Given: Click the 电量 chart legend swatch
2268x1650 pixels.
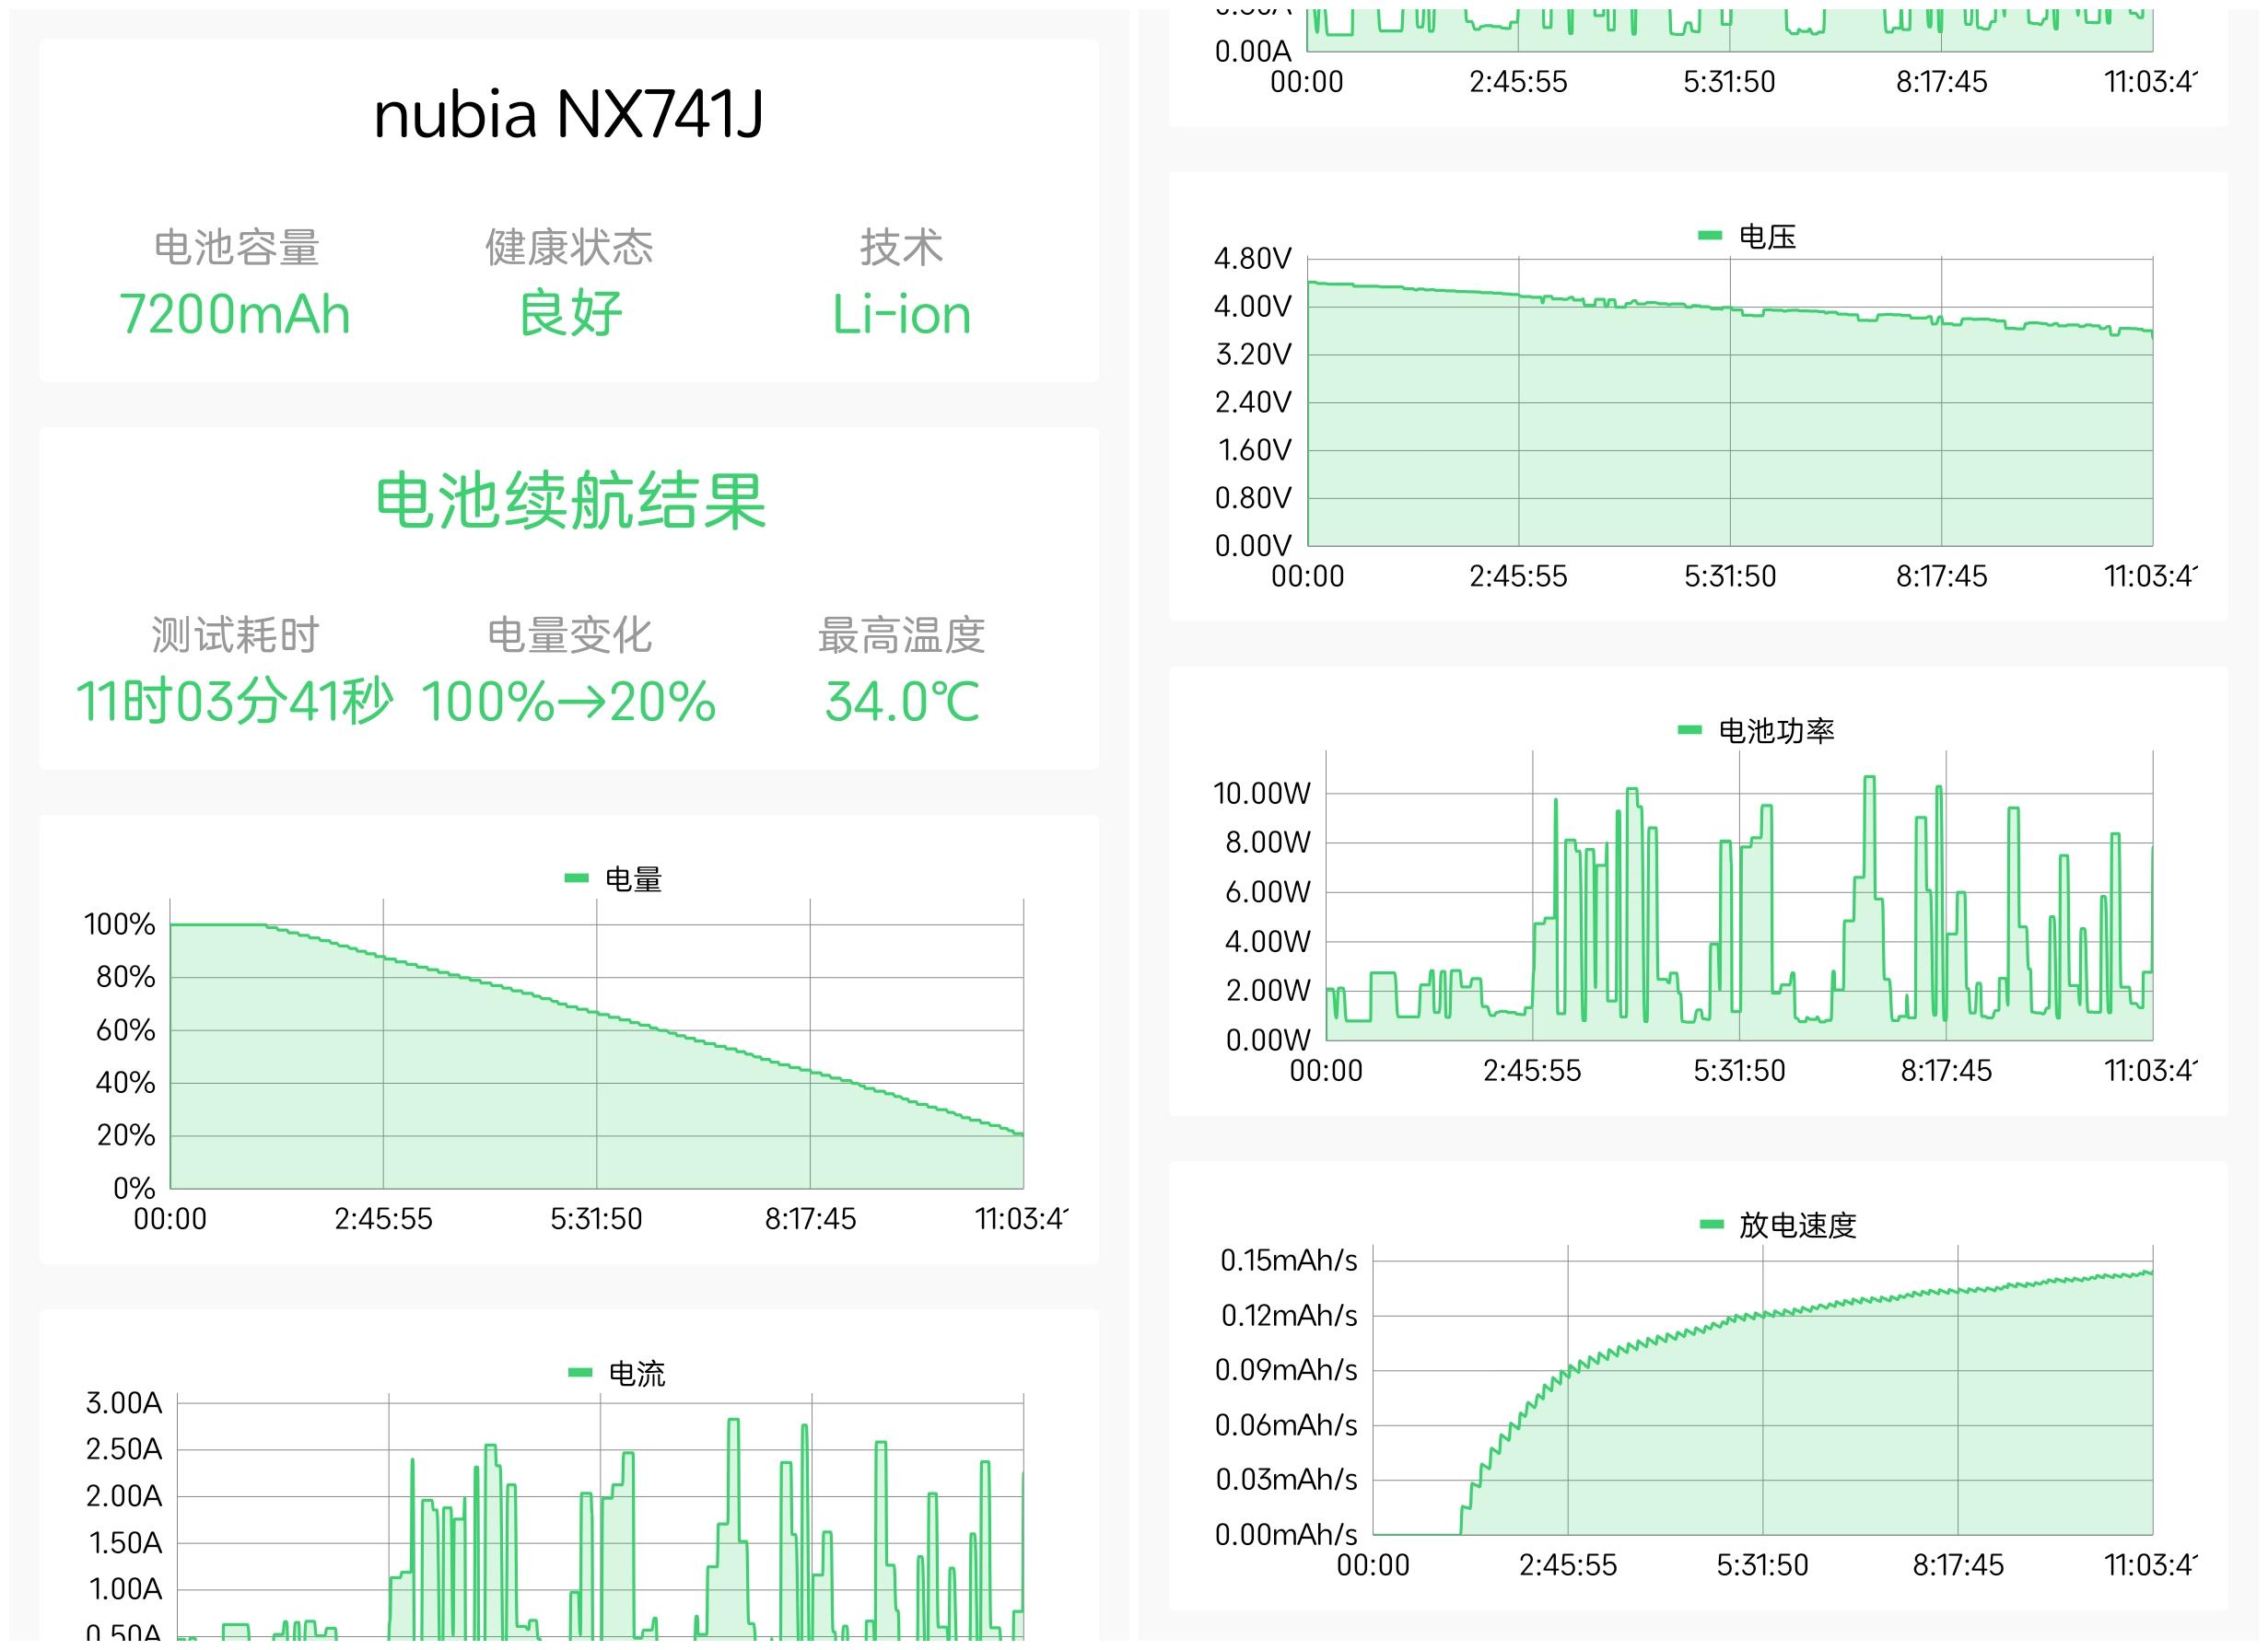Looking at the screenshot, I should [x=576, y=878].
